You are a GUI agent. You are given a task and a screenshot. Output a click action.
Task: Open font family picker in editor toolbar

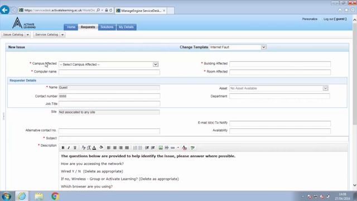pyautogui.click(x=83, y=147)
